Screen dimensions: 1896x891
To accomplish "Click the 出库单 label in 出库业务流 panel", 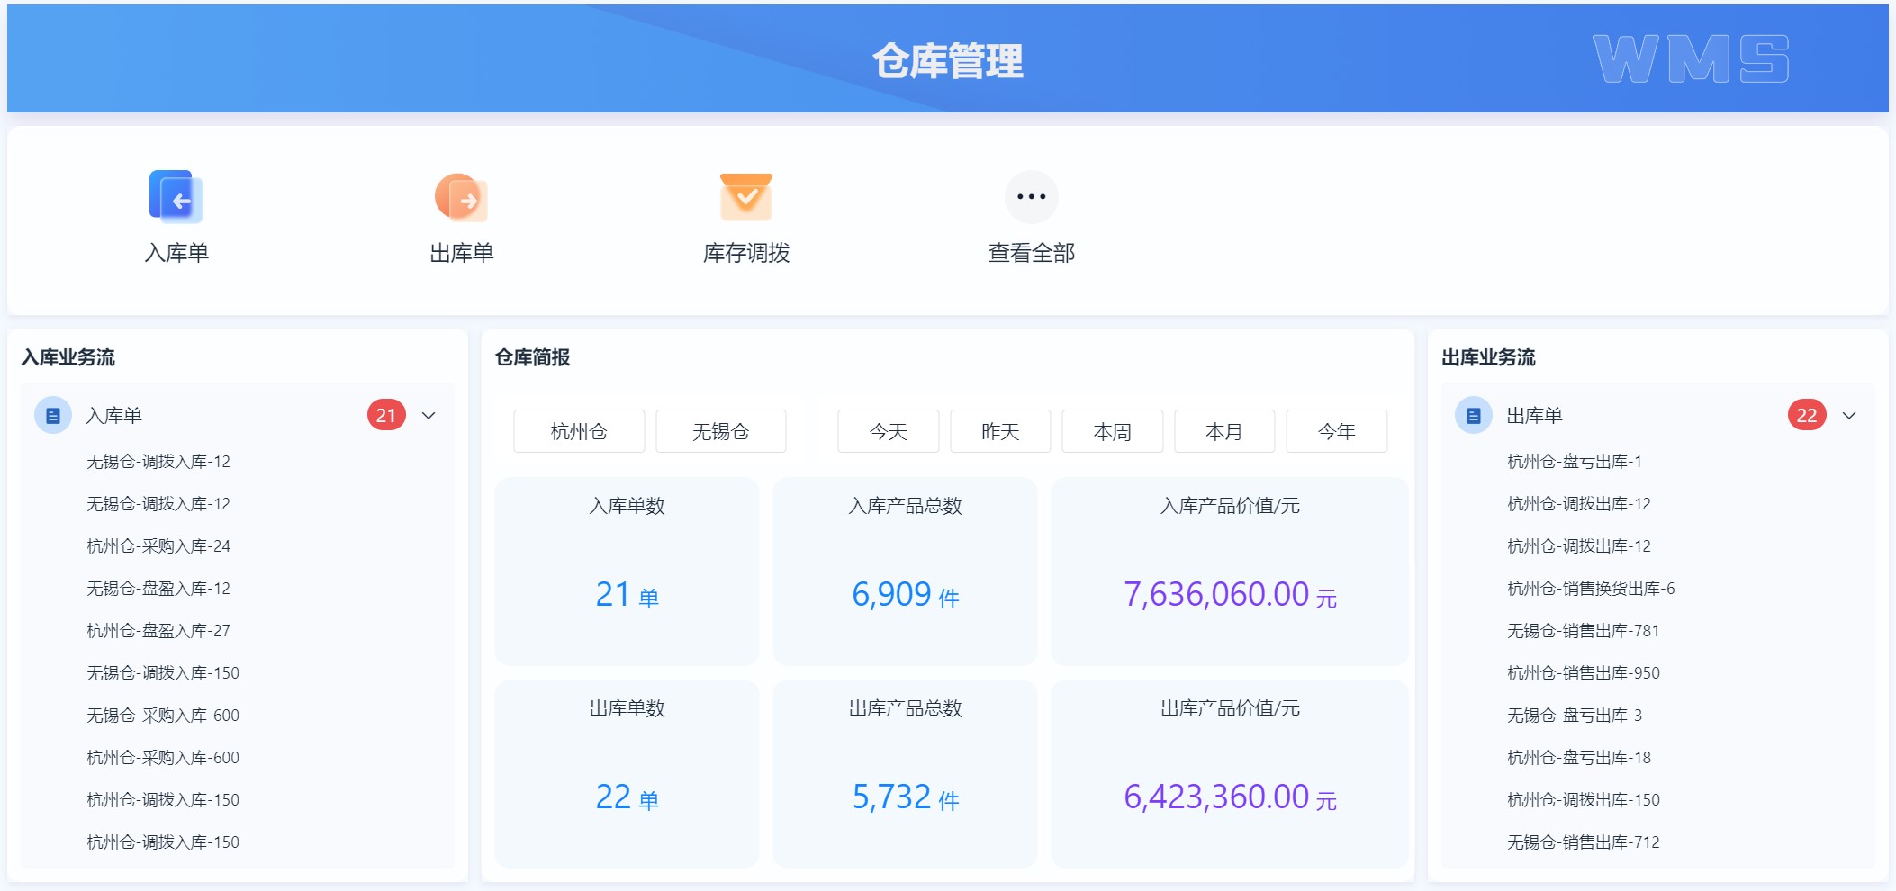I will click(1535, 415).
